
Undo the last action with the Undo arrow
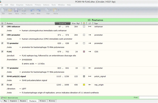pyautogui.click(x=32, y=10)
